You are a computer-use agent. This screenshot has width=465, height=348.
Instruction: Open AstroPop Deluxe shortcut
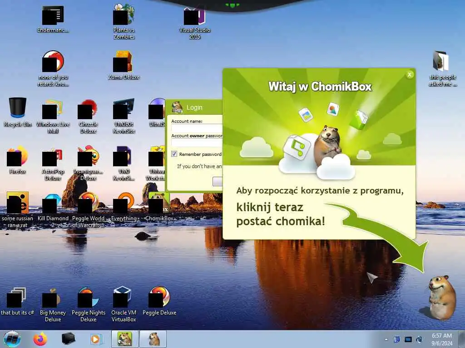(53, 164)
